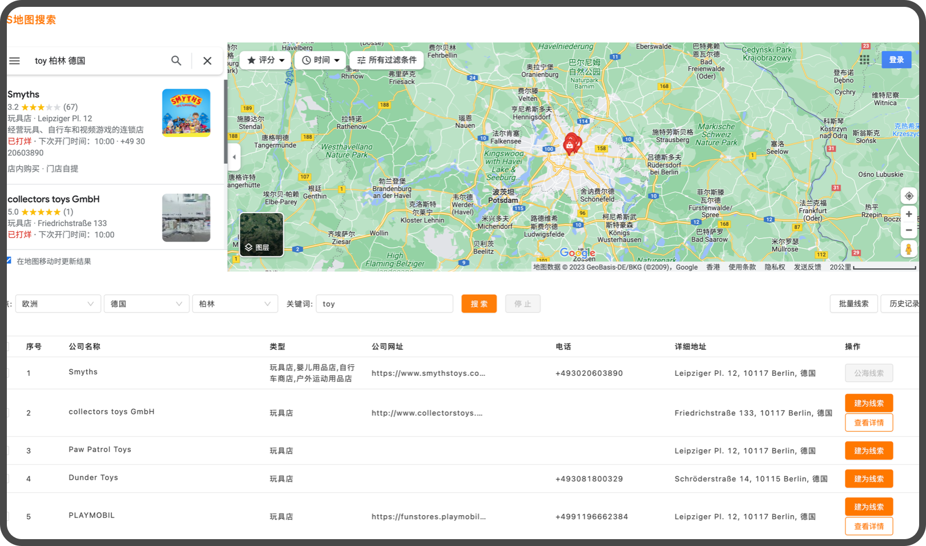Open the 德国 country dropdown
The width and height of the screenshot is (926, 546).
coord(146,304)
